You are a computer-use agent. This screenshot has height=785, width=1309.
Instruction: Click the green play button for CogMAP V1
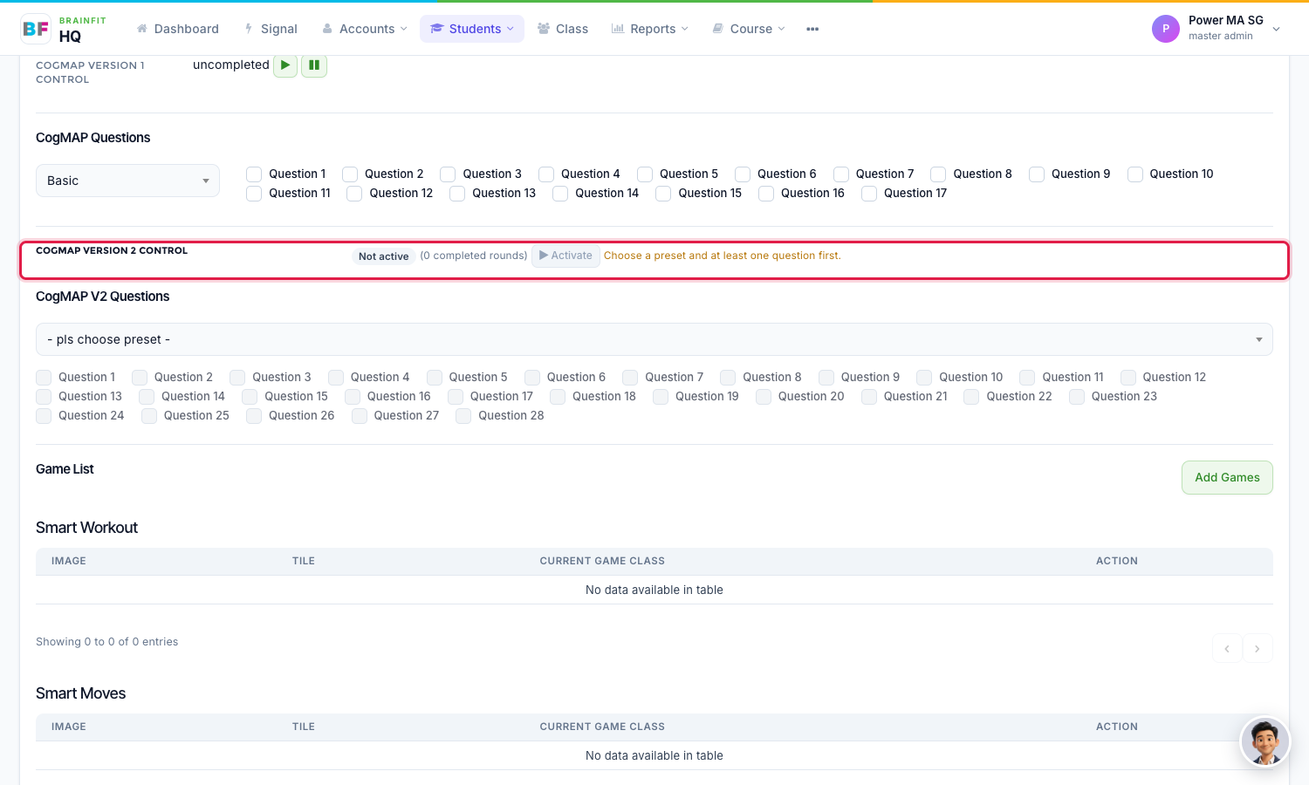pyautogui.click(x=285, y=65)
